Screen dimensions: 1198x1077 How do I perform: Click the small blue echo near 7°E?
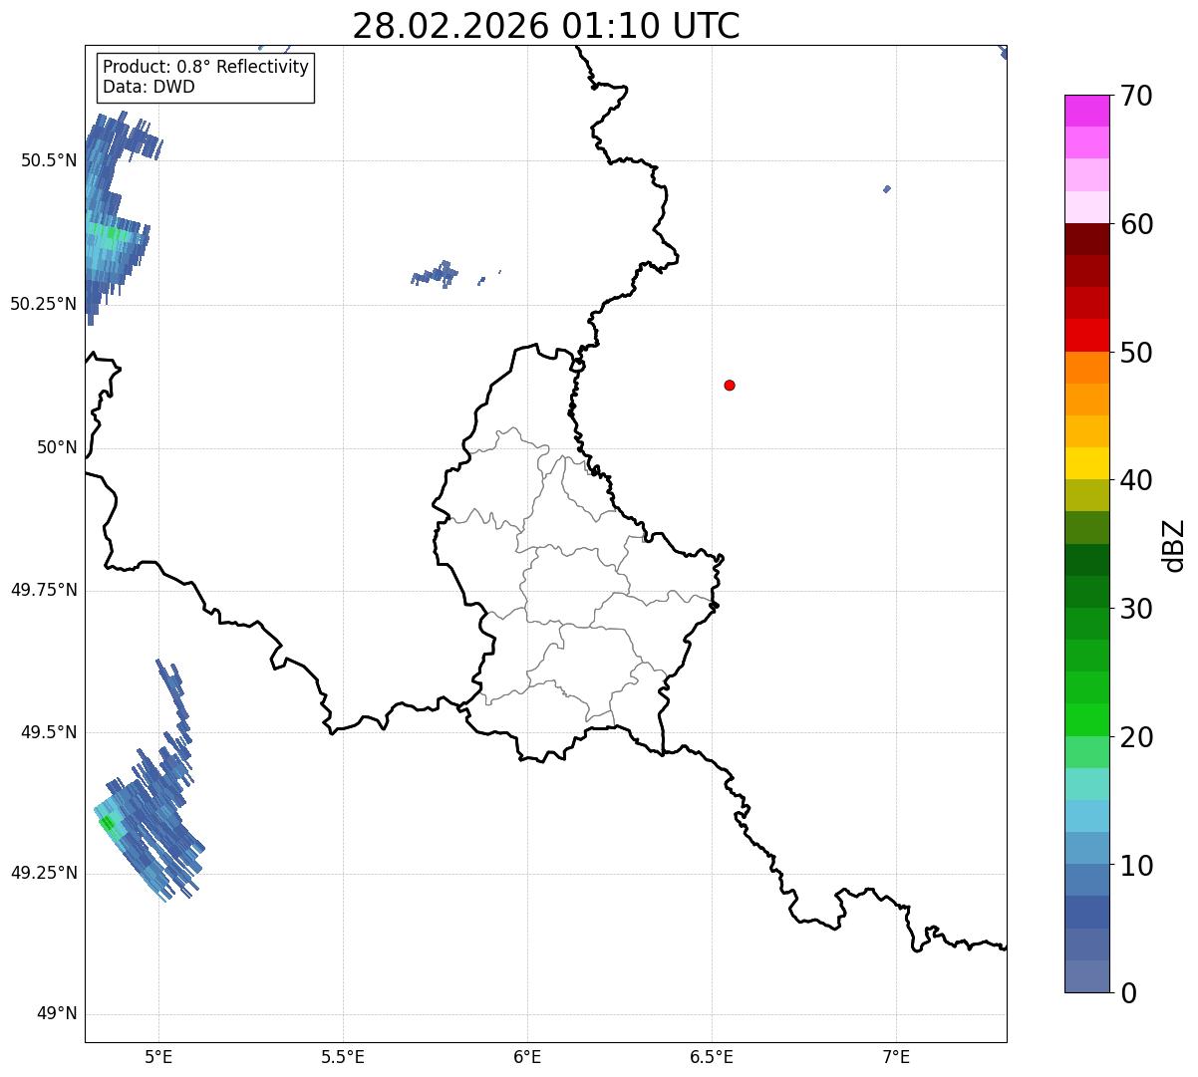887,188
